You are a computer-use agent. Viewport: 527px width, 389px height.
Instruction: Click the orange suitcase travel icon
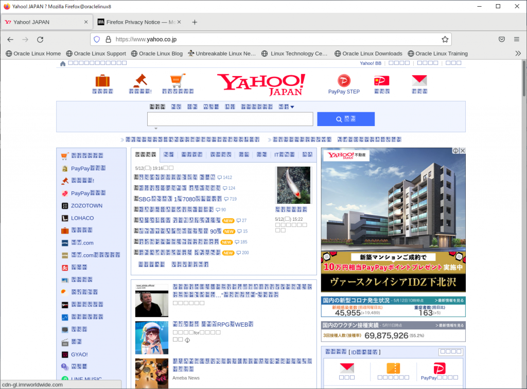point(102,81)
